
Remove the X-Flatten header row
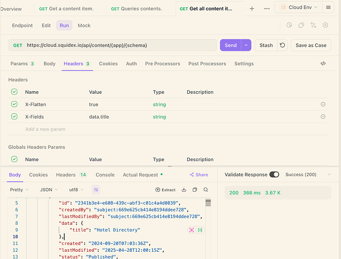[x=323, y=104]
